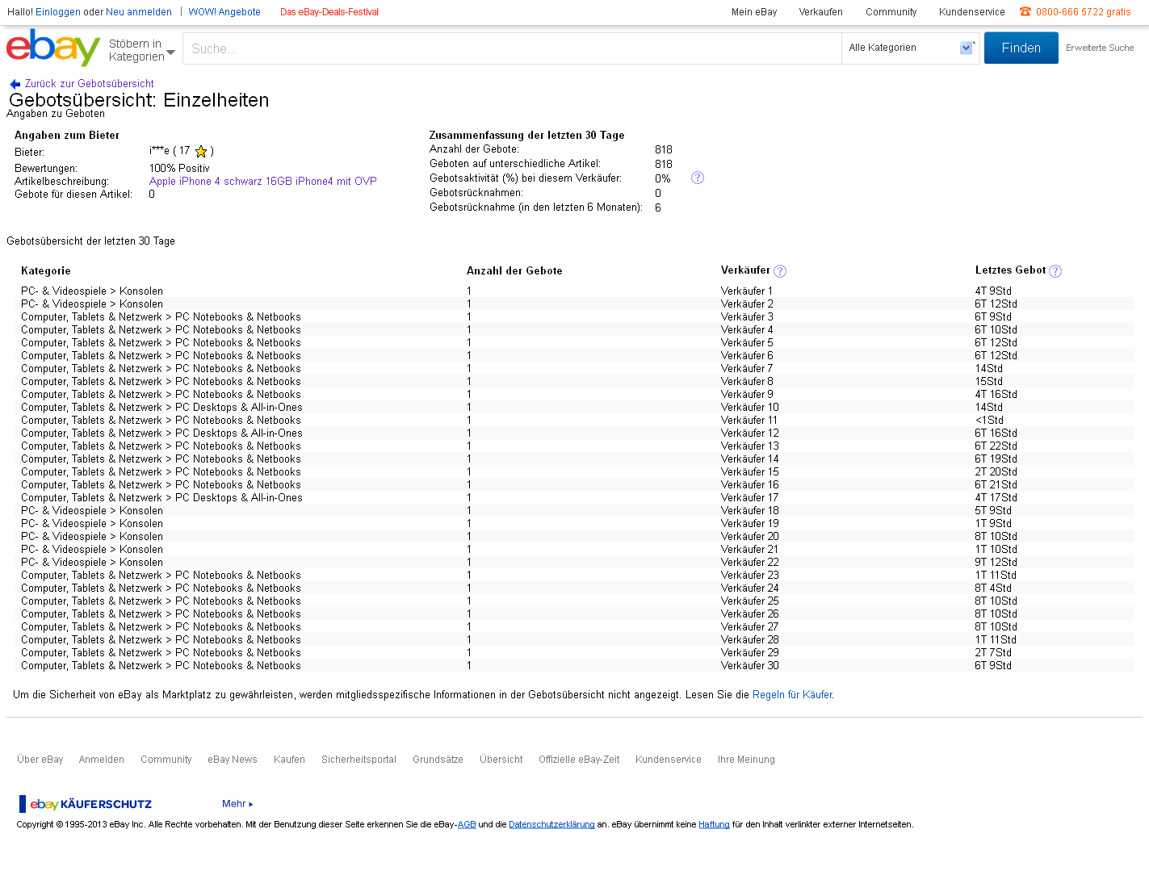Click the Finden button

pyautogui.click(x=1021, y=48)
